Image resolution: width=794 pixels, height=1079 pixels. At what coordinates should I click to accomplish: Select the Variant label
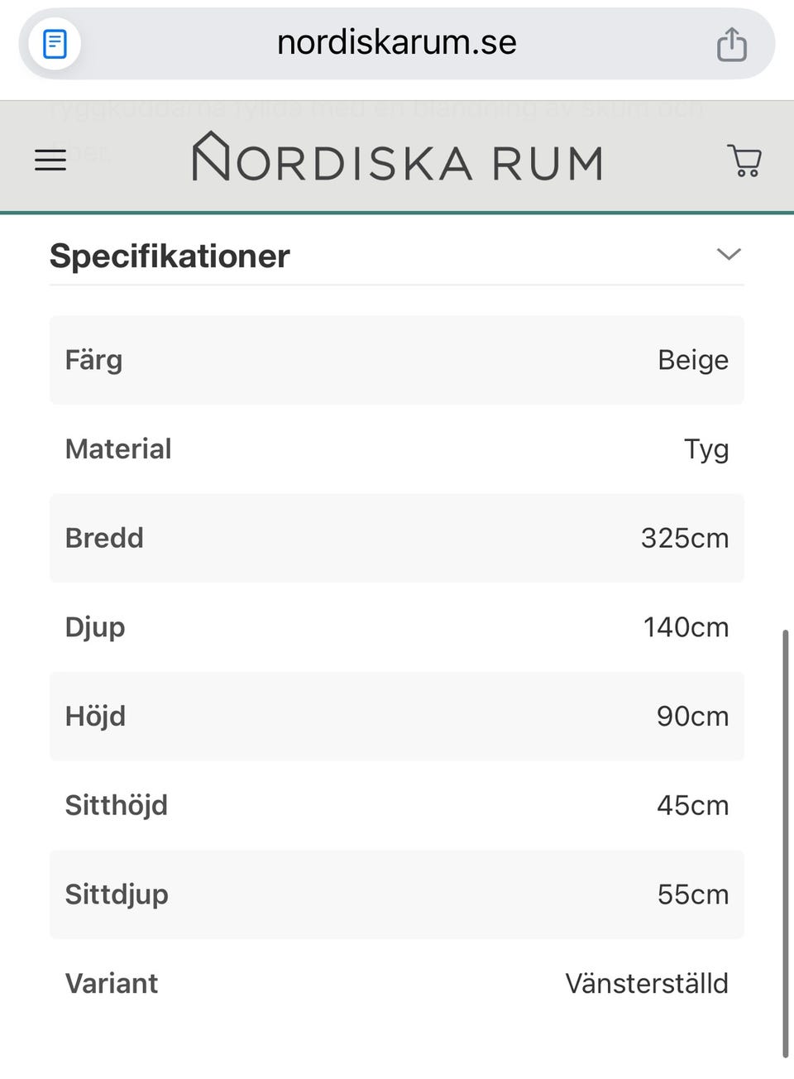click(x=112, y=983)
